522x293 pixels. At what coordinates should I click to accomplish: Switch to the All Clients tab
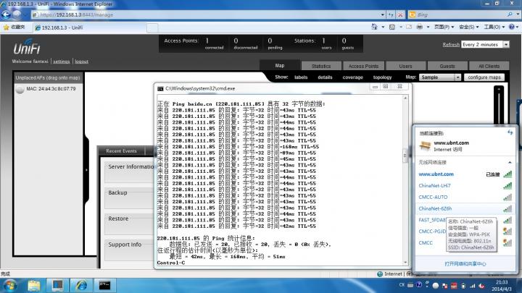point(489,66)
